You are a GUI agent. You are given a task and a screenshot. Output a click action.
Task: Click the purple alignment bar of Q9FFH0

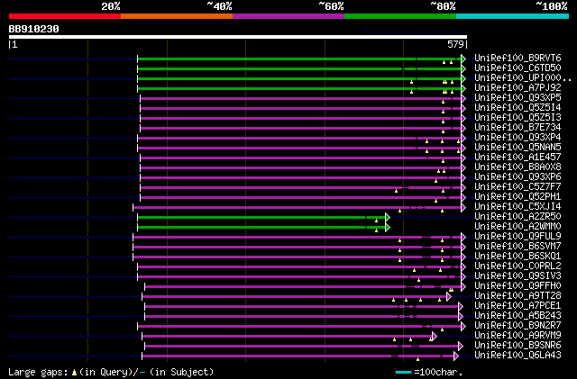pos(303,287)
